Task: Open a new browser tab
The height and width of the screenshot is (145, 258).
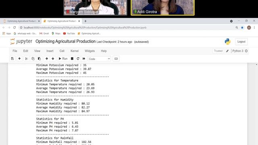Action: (x=85, y=21)
